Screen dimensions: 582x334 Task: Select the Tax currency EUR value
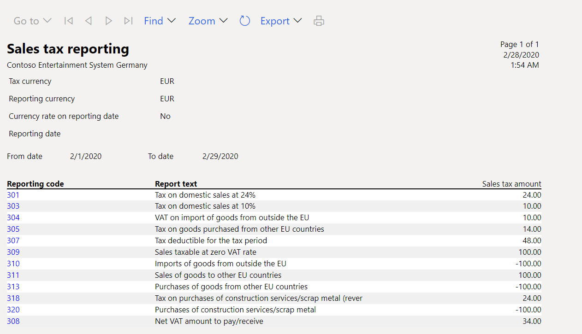pyautogui.click(x=167, y=82)
